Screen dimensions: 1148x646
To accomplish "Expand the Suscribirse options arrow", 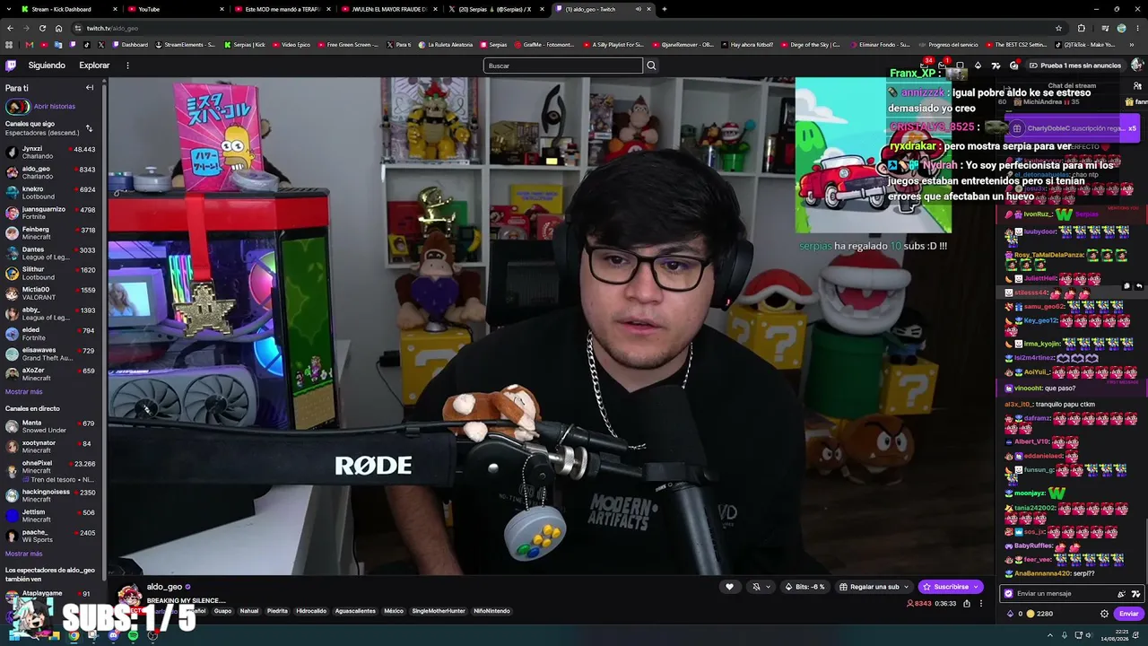I will pyautogui.click(x=977, y=587).
